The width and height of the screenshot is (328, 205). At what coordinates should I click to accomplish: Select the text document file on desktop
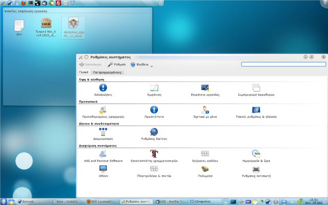point(19,28)
